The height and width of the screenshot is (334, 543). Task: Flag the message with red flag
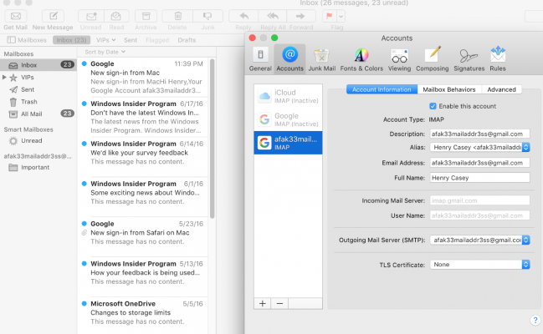coord(329,16)
